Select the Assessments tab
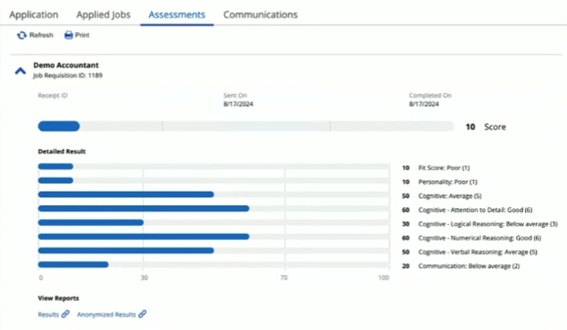Image resolution: width=567 pixels, height=330 pixels. 176,15
